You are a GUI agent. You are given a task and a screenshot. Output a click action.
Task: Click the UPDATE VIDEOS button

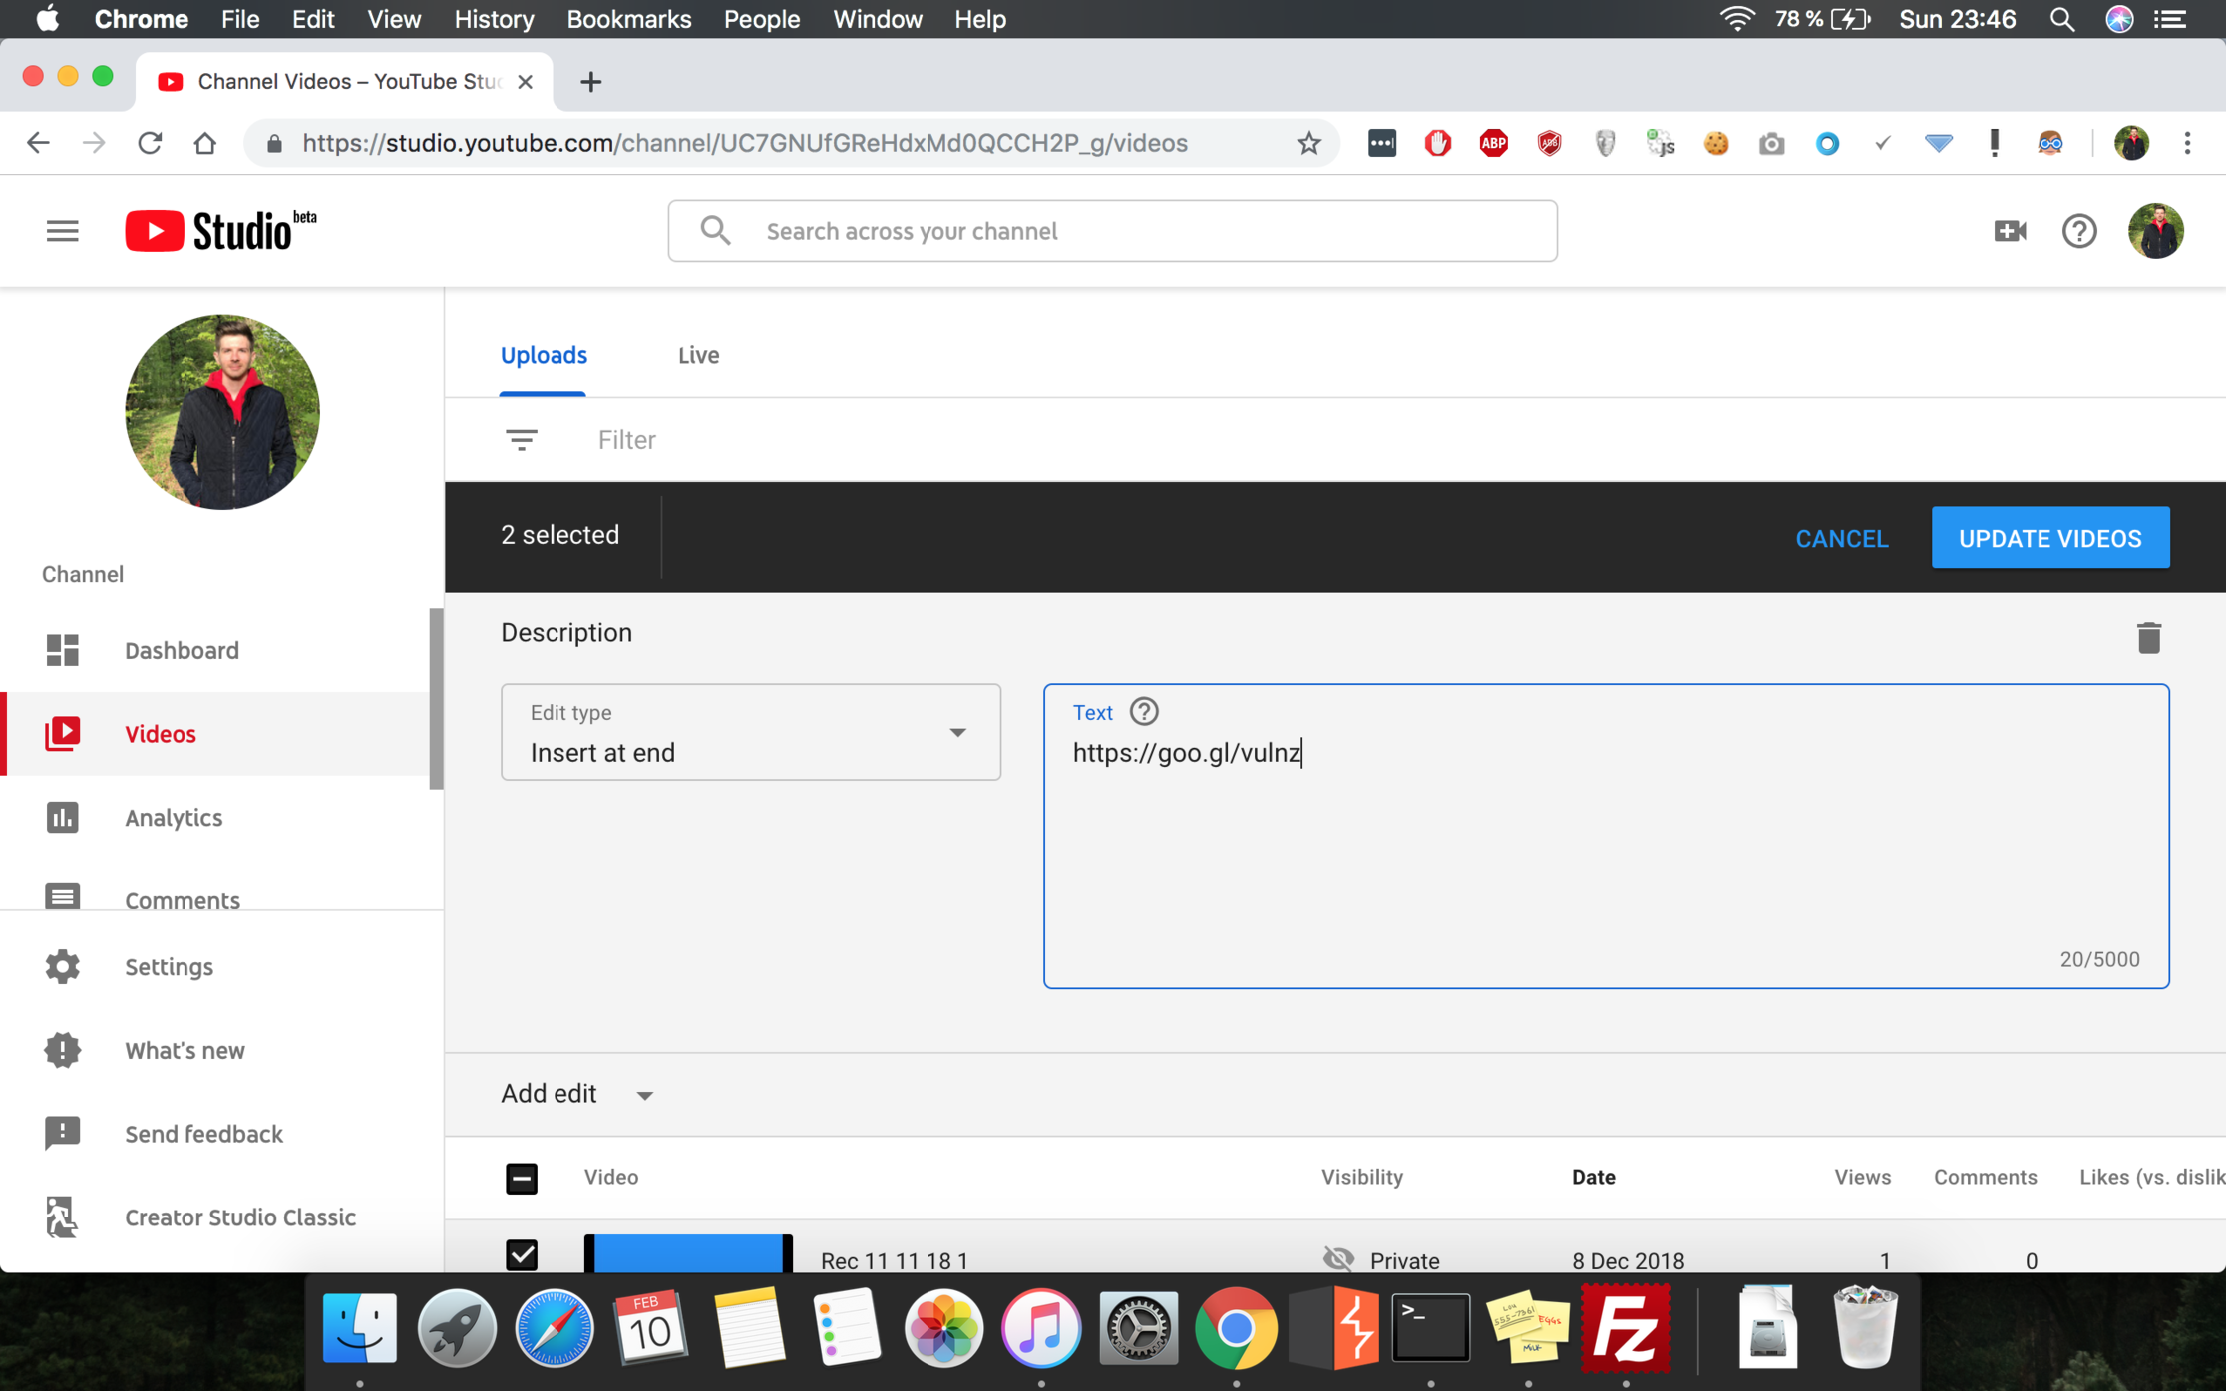click(x=2051, y=536)
